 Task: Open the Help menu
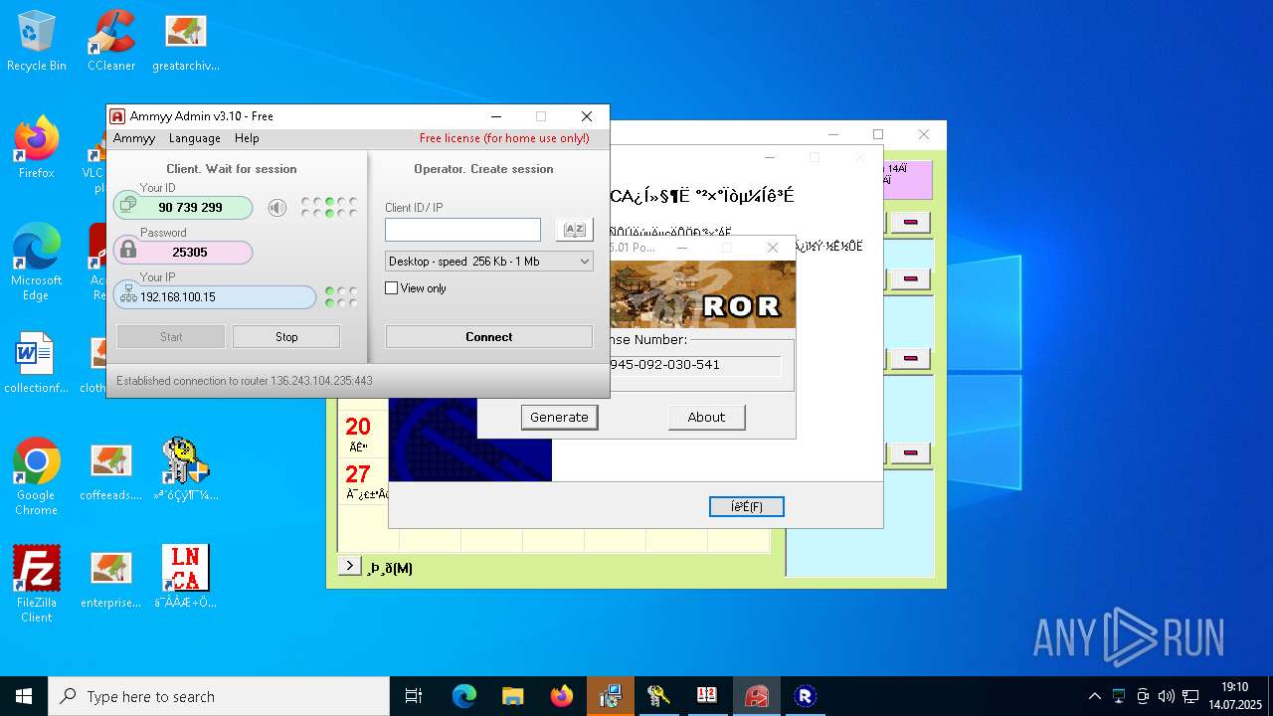point(247,138)
